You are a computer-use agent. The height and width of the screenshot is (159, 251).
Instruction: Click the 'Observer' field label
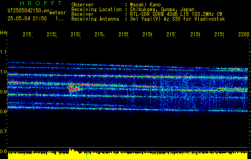click(83, 4)
